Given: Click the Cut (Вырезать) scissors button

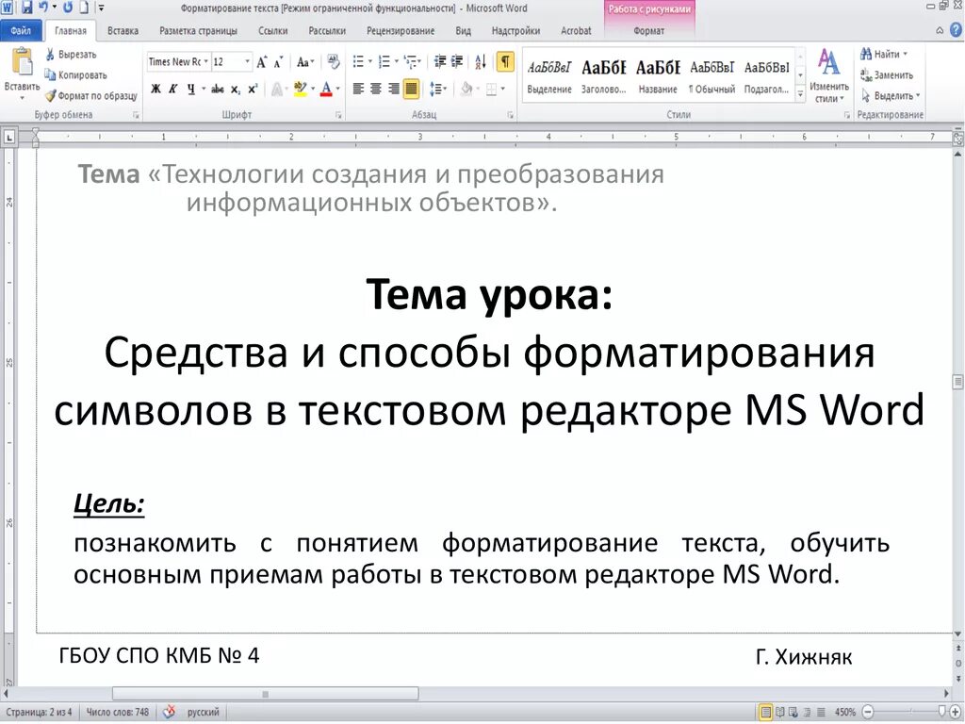Looking at the screenshot, I should click(71, 55).
